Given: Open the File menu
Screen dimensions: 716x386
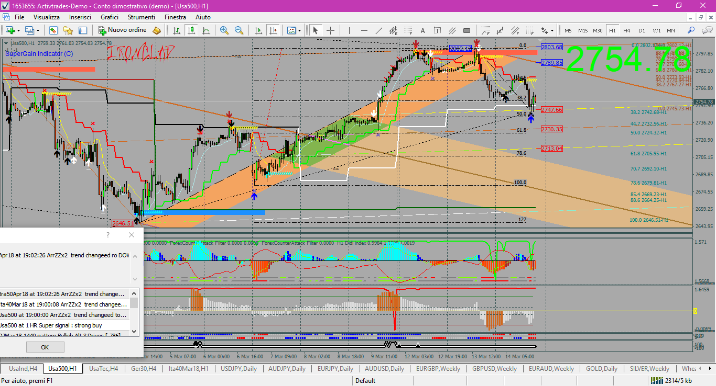Looking at the screenshot, I should 19,17.
